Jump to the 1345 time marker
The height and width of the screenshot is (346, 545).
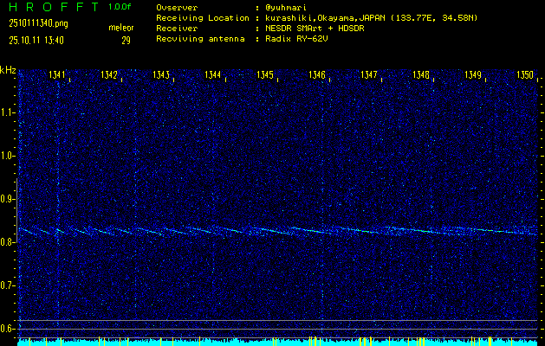tap(265, 76)
